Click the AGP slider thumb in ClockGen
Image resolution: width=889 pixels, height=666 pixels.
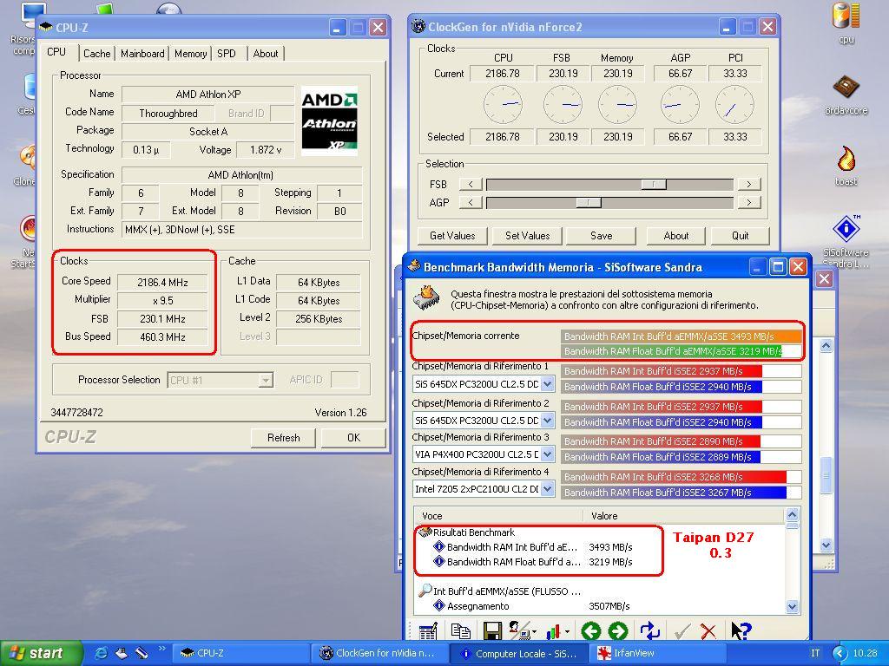(589, 202)
